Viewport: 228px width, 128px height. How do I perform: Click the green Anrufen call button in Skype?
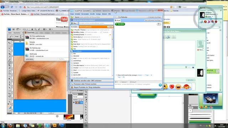coord(120,24)
